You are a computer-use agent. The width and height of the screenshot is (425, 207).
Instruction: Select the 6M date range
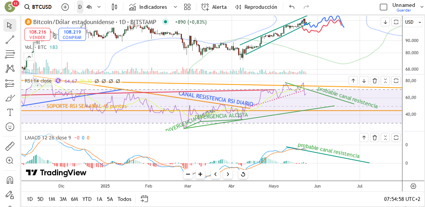pyautogui.click(x=75, y=199)
